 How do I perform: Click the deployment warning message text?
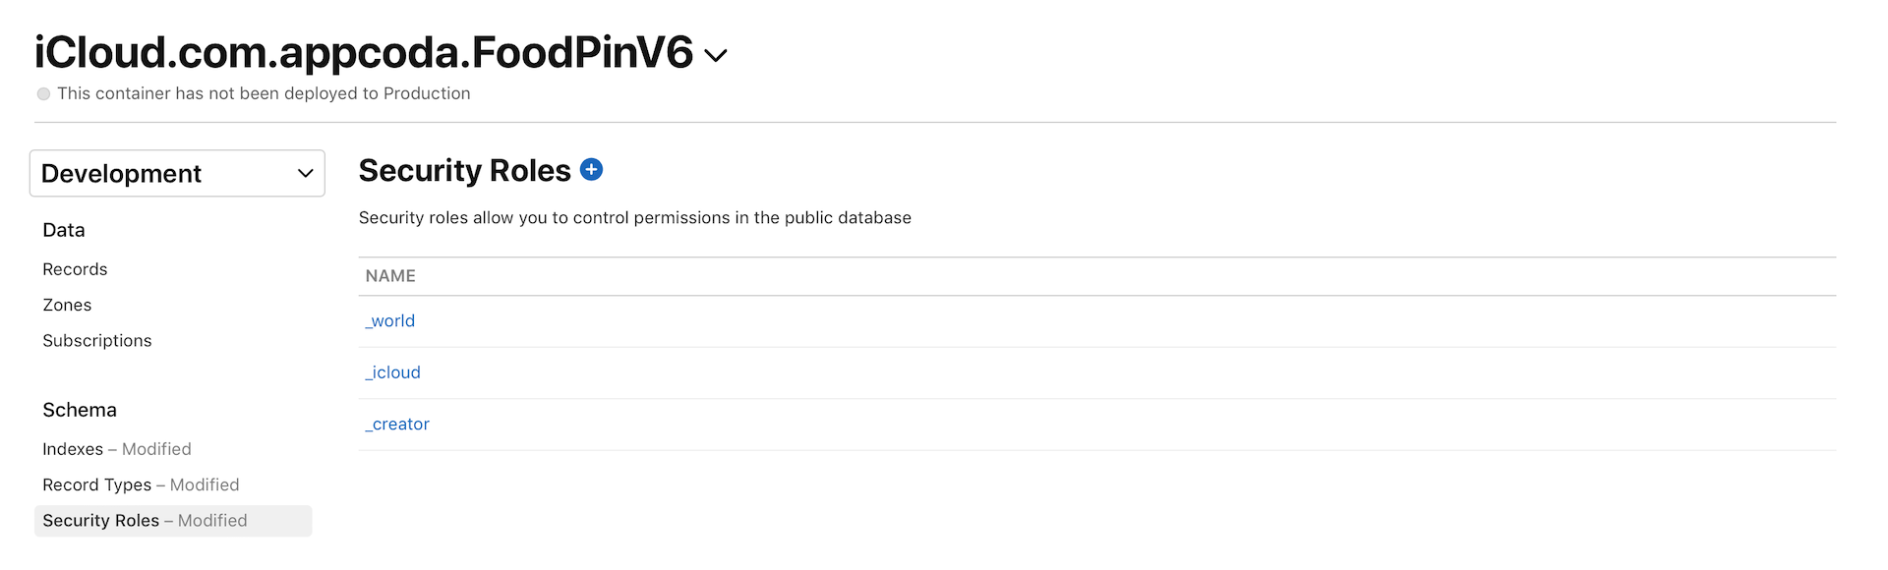(x=264, y=93)
